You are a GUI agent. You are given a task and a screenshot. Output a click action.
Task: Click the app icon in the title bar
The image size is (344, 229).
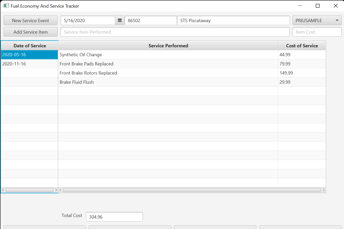click(x=6, y=6)
